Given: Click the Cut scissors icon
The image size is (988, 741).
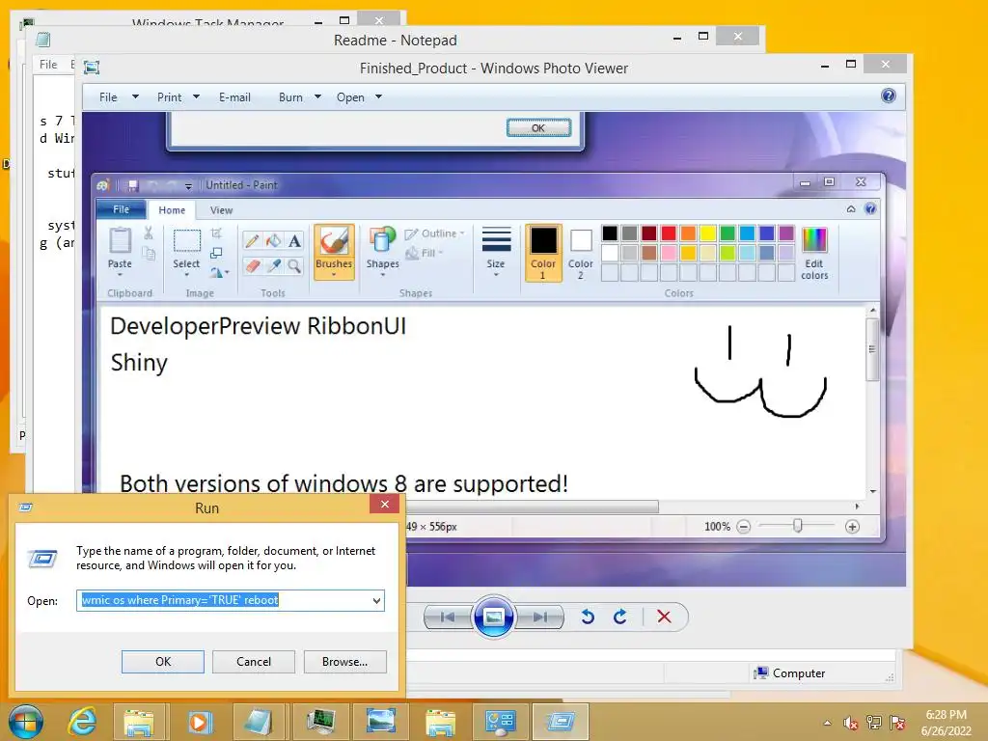Looking at the screenshot, I should pos(149,233).
